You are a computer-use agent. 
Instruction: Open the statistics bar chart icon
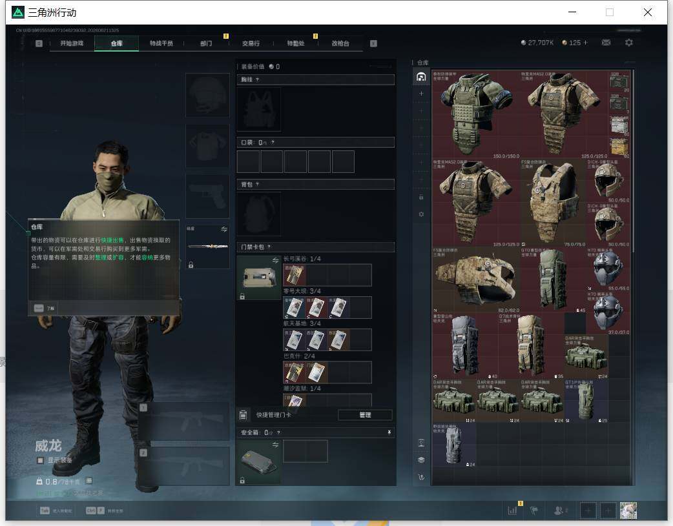pos(512,511)
